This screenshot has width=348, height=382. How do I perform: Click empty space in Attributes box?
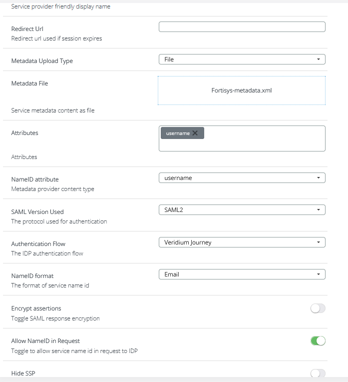(265, 142)
